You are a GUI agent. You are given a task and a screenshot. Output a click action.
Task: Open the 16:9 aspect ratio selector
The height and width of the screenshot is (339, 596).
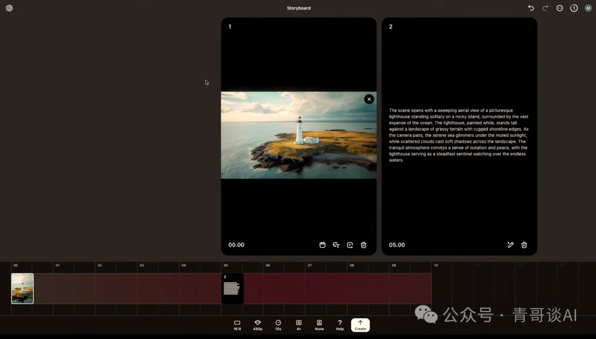(x=237, y=325)
